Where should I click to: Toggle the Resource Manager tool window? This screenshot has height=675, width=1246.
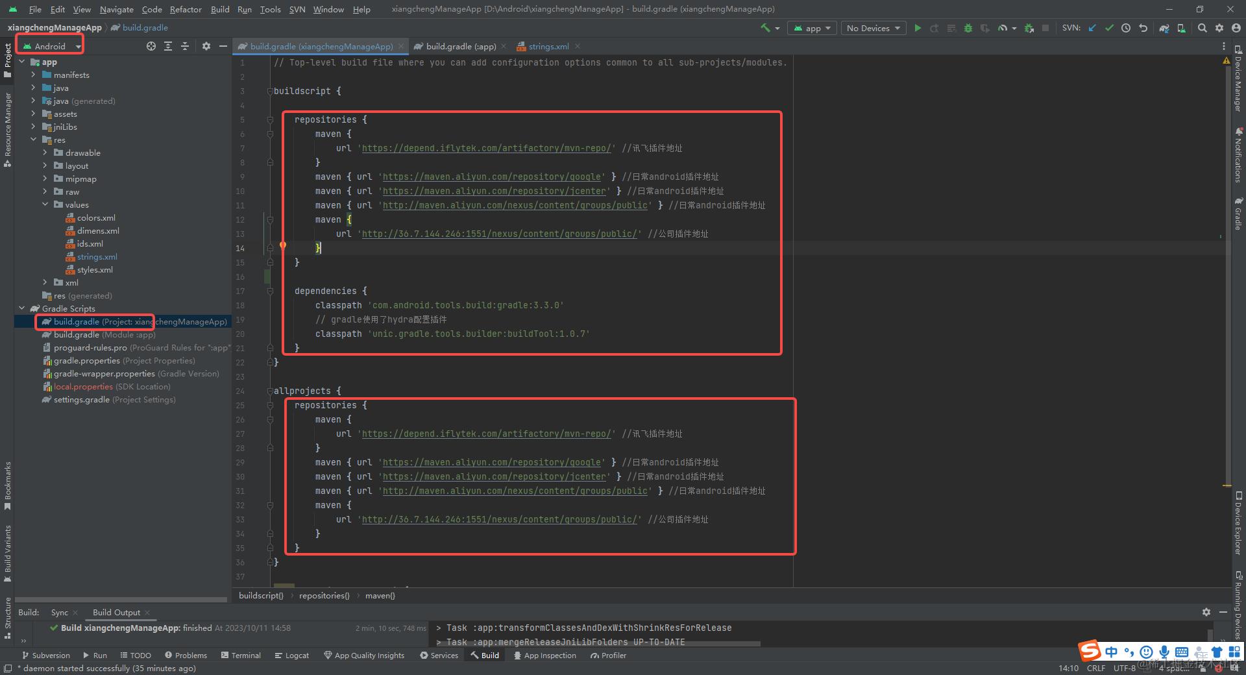coord(7,129)
